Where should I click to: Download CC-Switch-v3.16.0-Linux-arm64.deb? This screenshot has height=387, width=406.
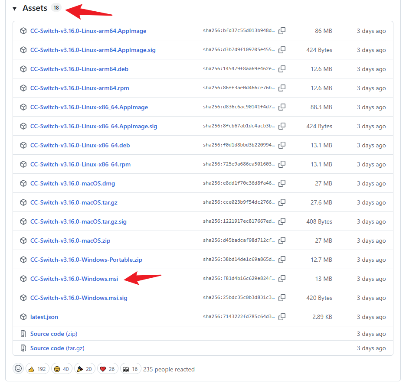(79, 69)
